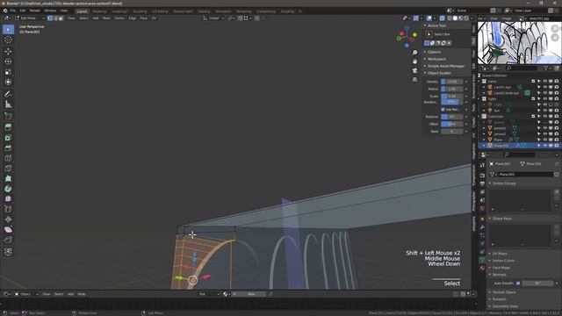
Task: Open the Render menu
Action: pyautogui.click(x=35, y=11)
